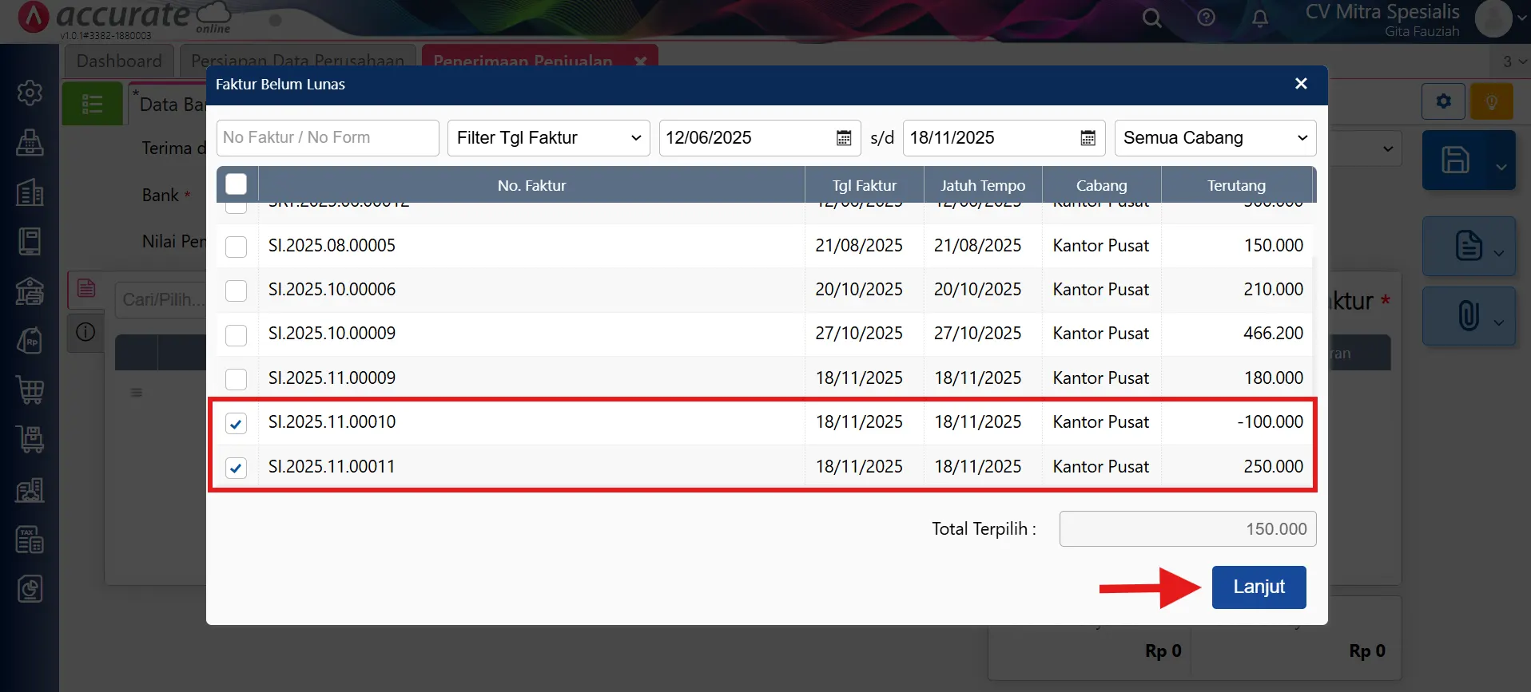Image resolution: width=1531 pixels, height=692 pixels.
Task: Close the Faktur Belum Lunas dialog
Action: pyautogui.click(x=1300, y=84)
